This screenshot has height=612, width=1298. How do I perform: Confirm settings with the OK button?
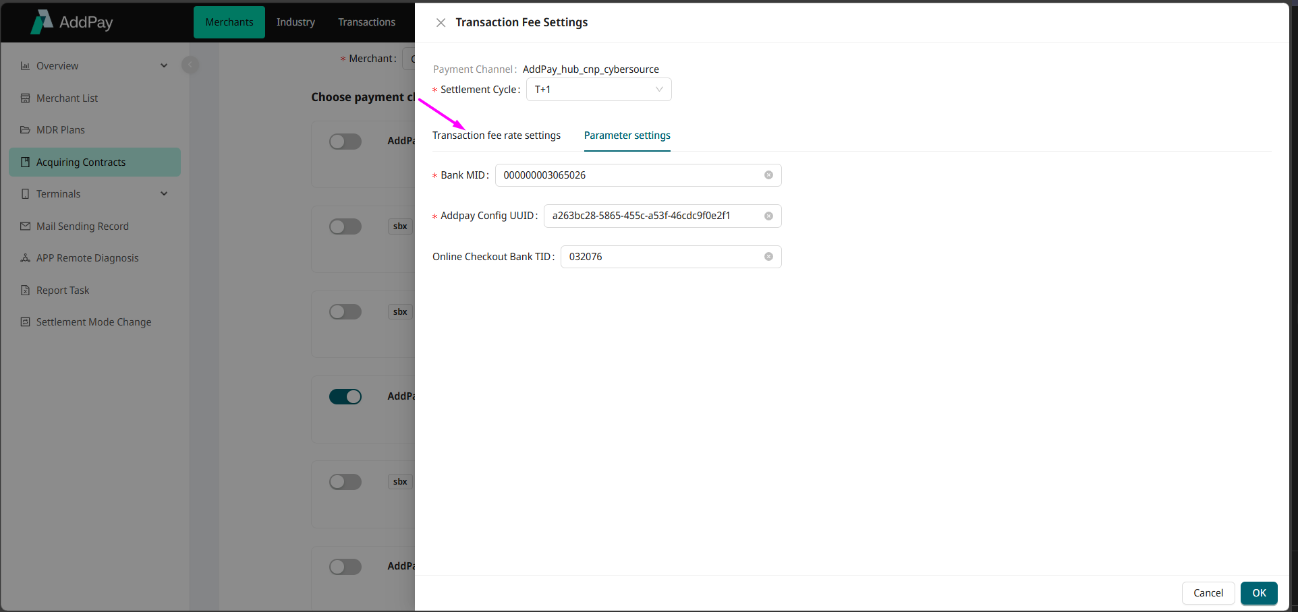coord(1258,593)
